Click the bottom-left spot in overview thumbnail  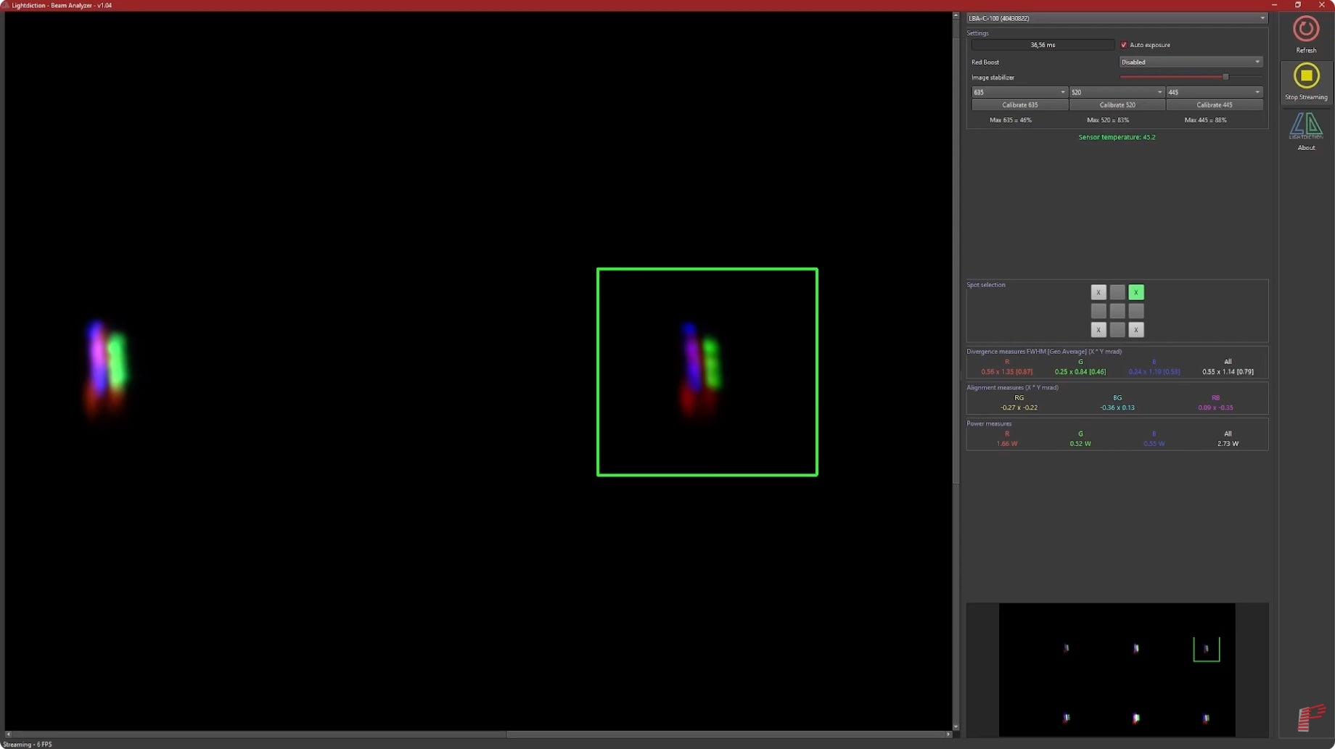[x=1067, y=718]
